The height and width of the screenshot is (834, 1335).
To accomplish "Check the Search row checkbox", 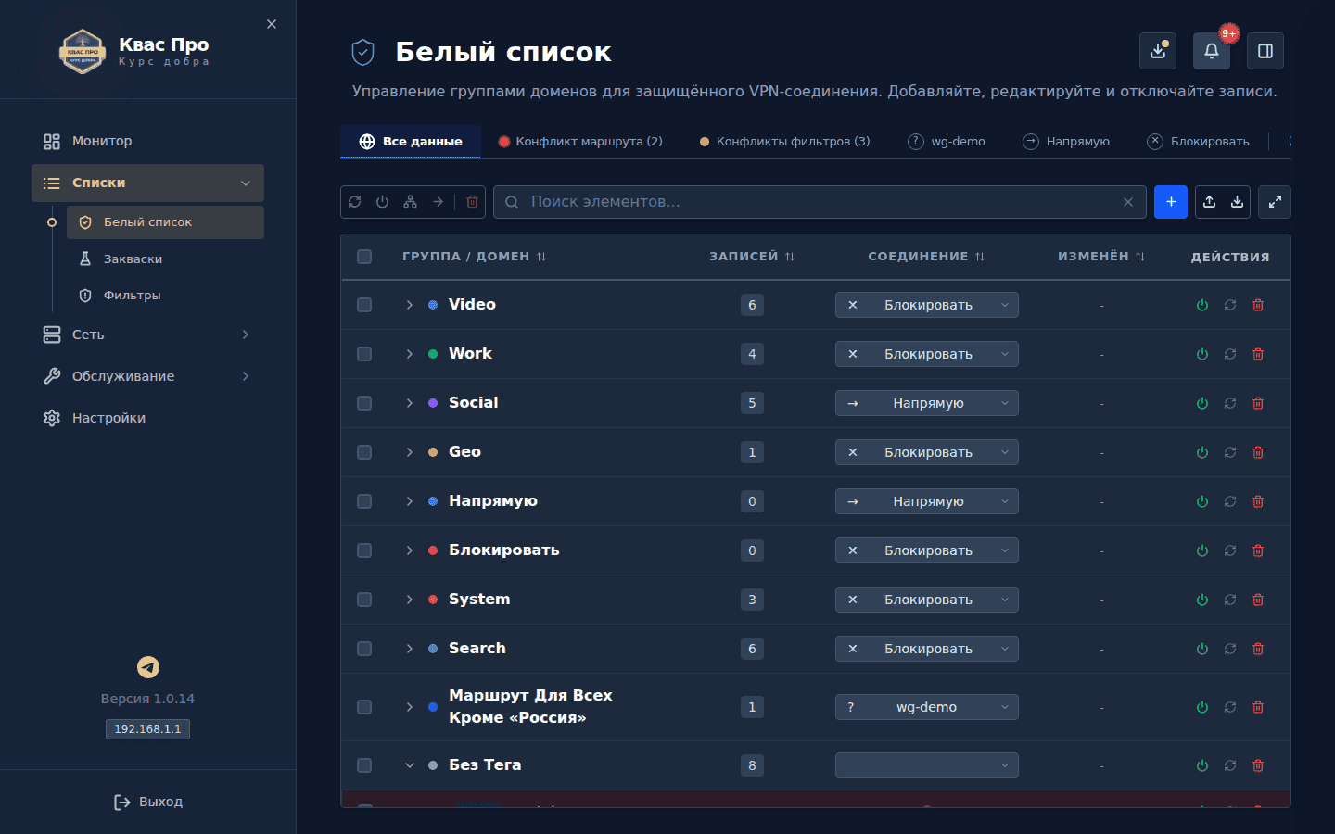I will point(364,649).
